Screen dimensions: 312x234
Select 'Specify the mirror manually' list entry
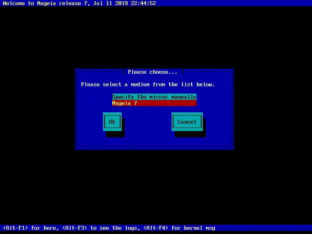point(154,97)
